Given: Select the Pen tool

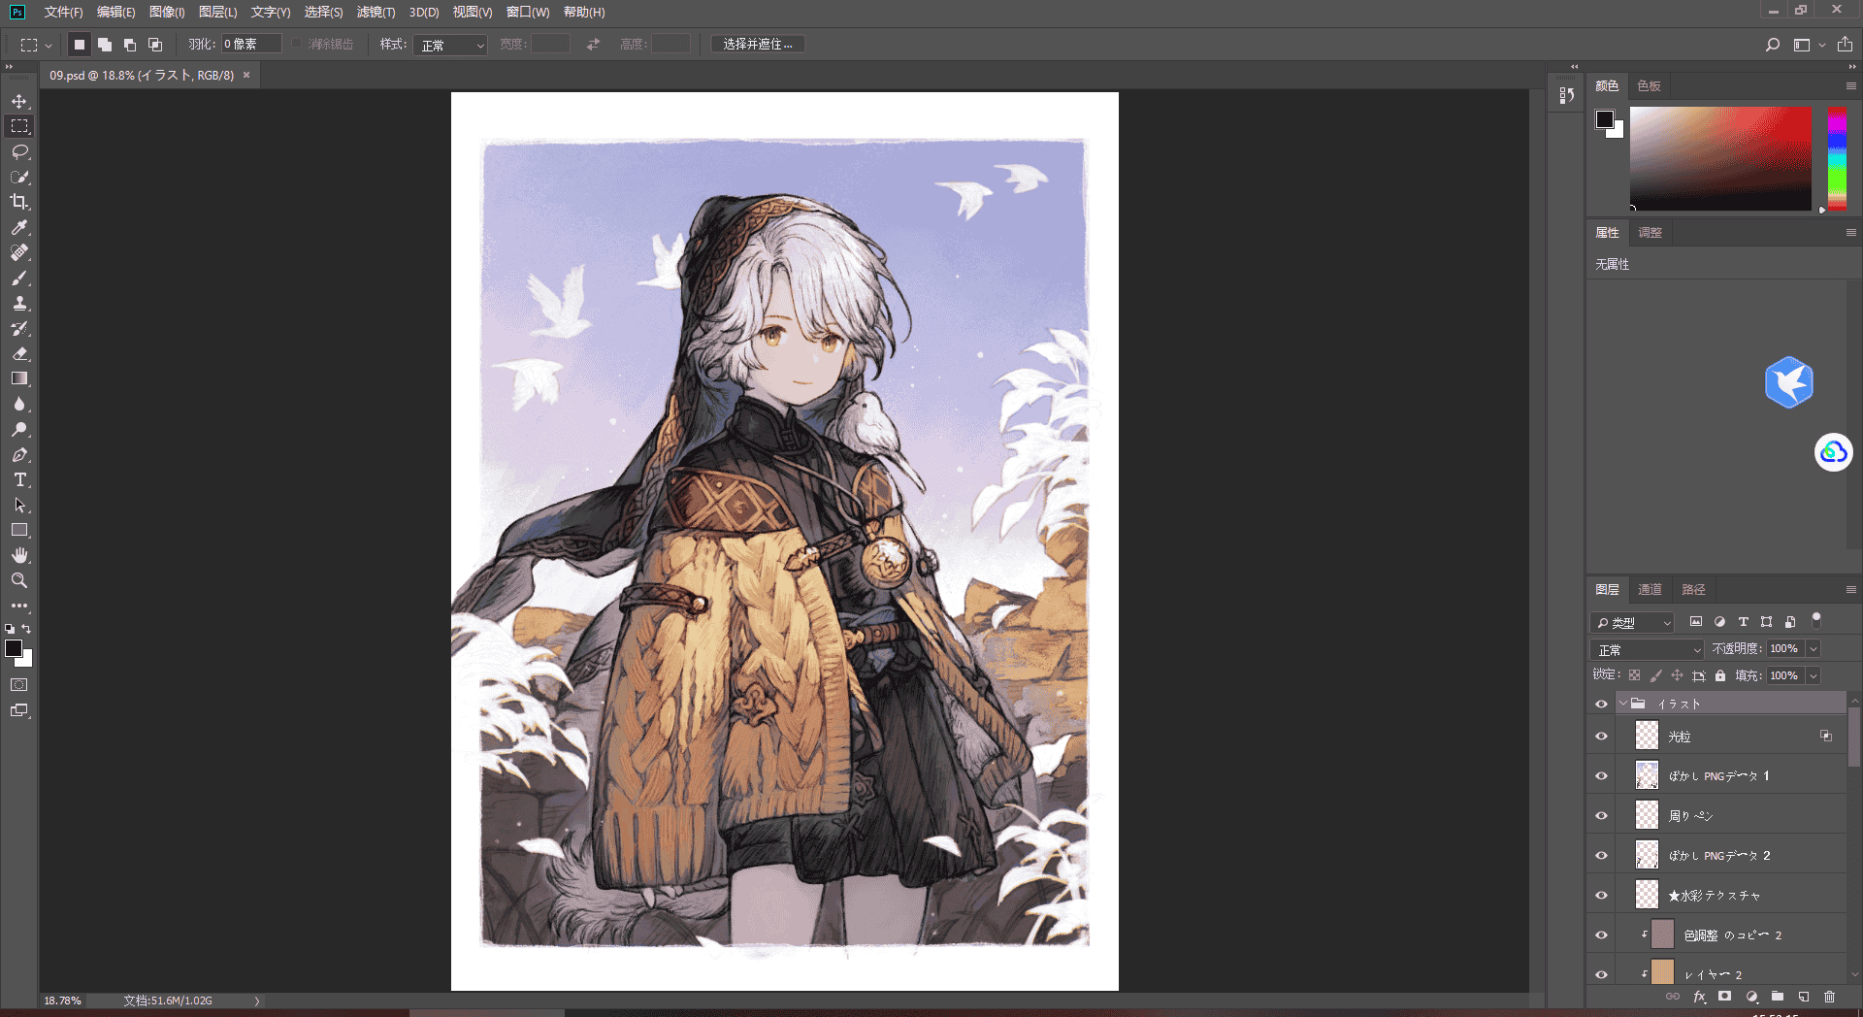Looking at the screenshot, I should coord(19,454).
